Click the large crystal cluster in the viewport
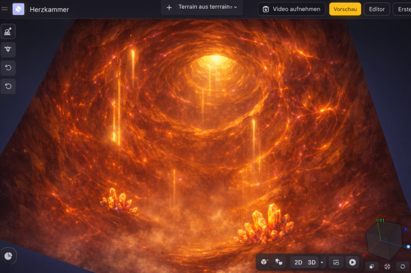 point(265,225)
